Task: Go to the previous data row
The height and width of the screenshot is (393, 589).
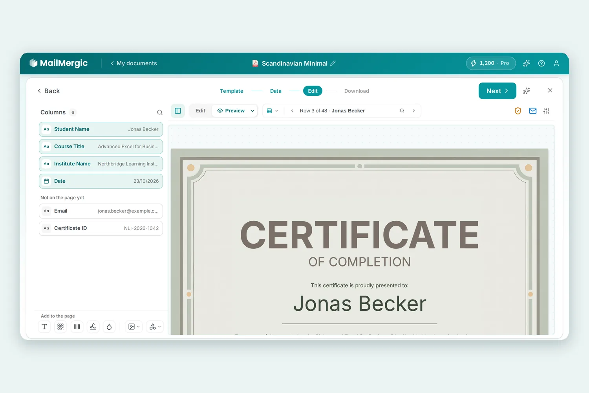Action: (292, 111)
